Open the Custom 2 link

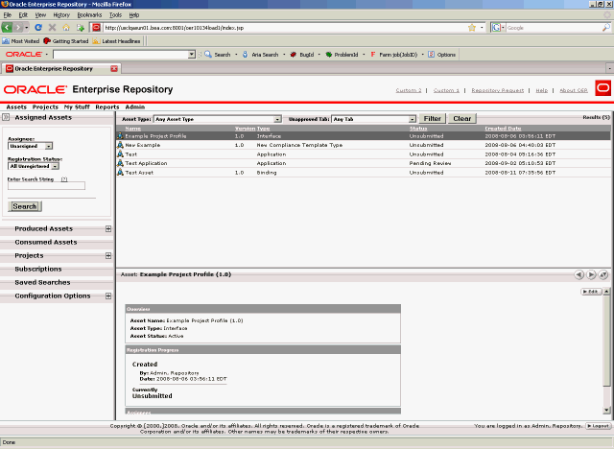(409, 90)
